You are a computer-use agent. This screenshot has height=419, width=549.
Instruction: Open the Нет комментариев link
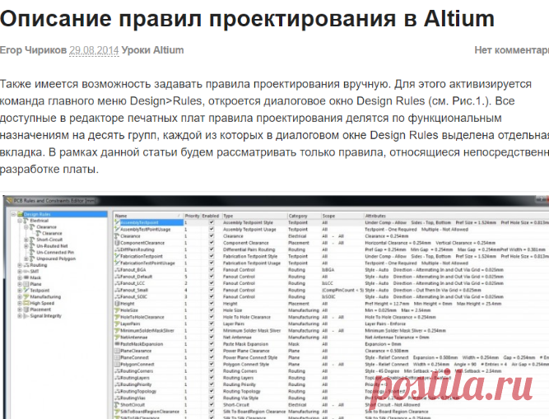[x=511, y=50]
